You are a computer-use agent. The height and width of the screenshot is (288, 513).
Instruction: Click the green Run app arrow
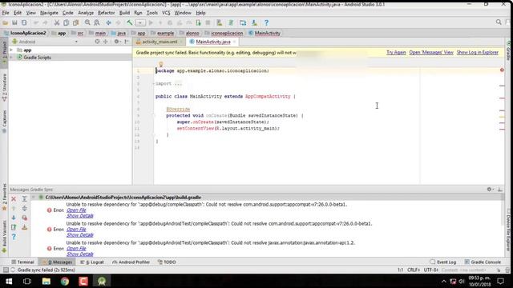151,23
